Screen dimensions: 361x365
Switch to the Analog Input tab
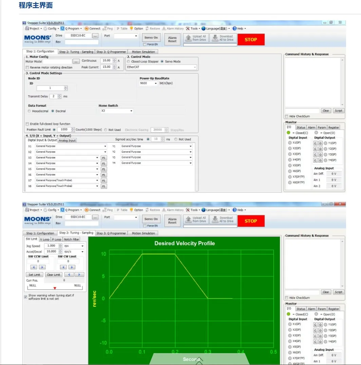[67, 140]
